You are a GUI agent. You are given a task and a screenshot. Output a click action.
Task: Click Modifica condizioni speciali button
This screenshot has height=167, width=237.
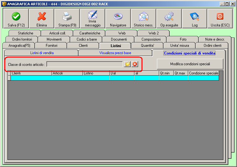(190, 64)
